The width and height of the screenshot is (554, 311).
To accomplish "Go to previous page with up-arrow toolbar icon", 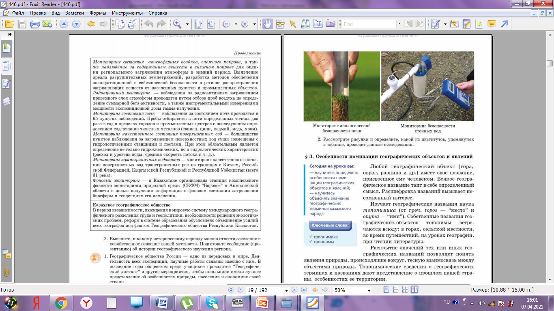I will pyautogui.click(x=64, y=24).
